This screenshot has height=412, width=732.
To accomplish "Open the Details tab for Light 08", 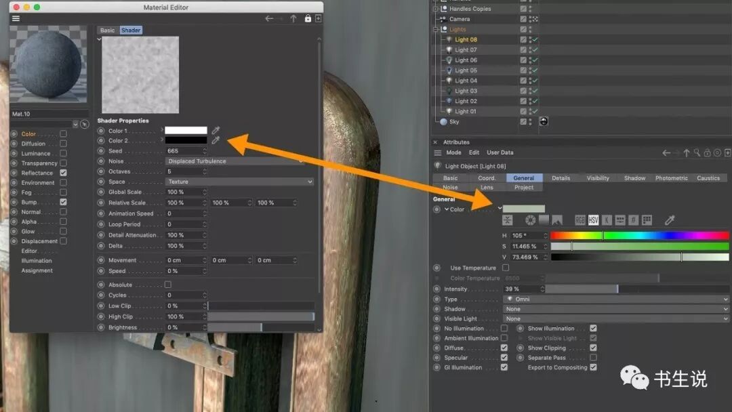I will 561,178.
